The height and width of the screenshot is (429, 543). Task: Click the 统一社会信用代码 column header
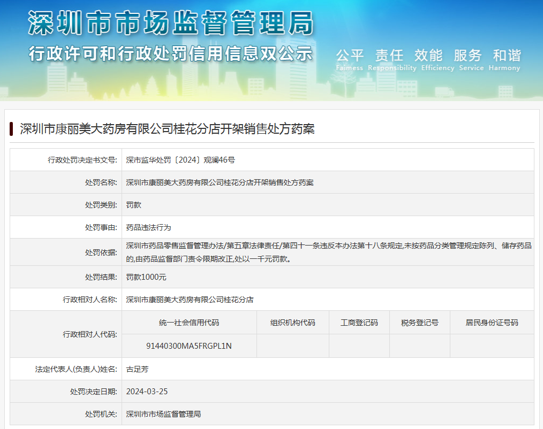(189, 323)
